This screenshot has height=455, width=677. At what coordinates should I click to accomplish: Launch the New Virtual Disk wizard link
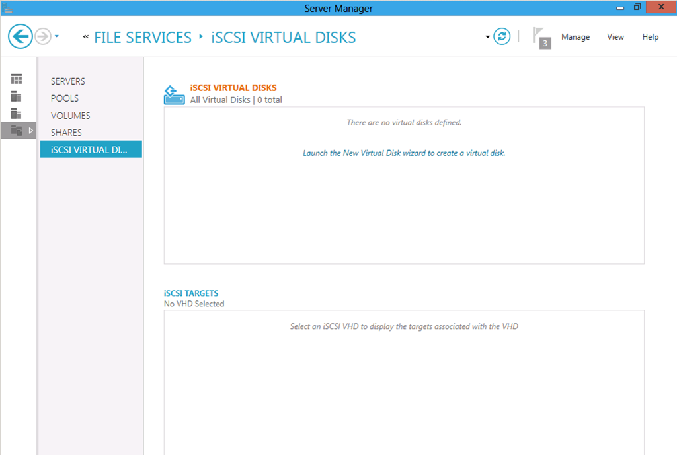pos(404,153)
